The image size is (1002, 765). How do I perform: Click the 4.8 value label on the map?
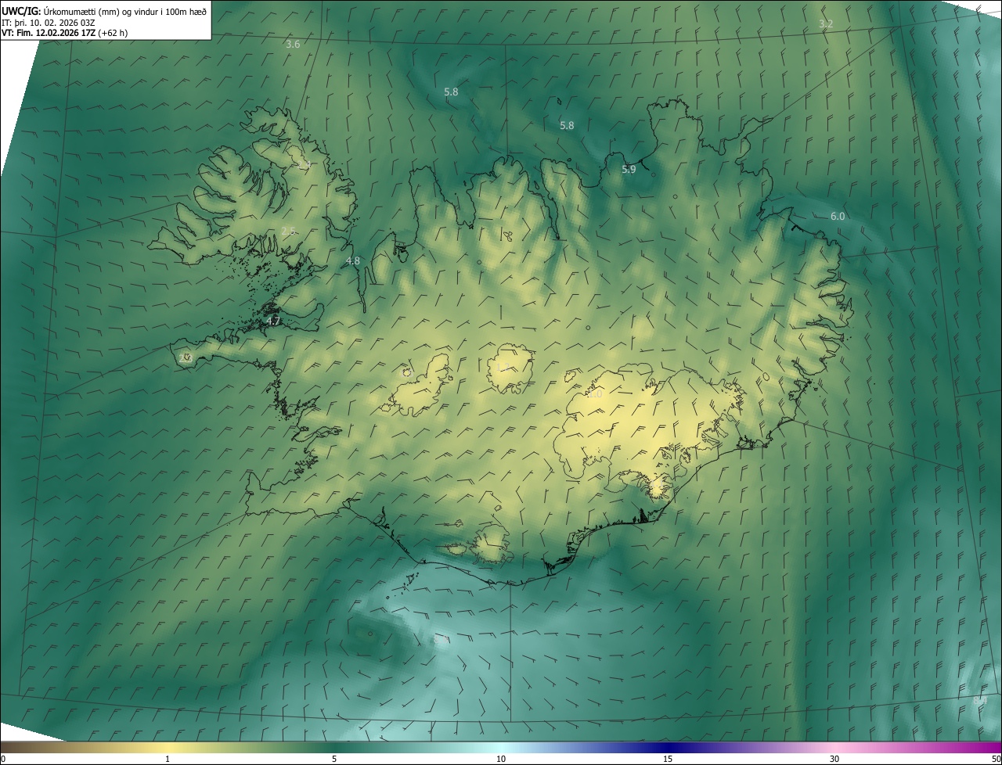(353, 260)
